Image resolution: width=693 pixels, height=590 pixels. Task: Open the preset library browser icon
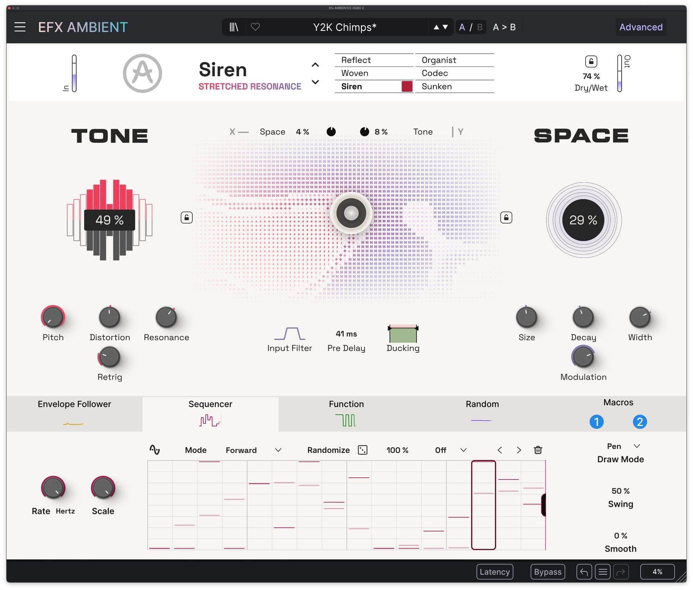click(234, 27)
